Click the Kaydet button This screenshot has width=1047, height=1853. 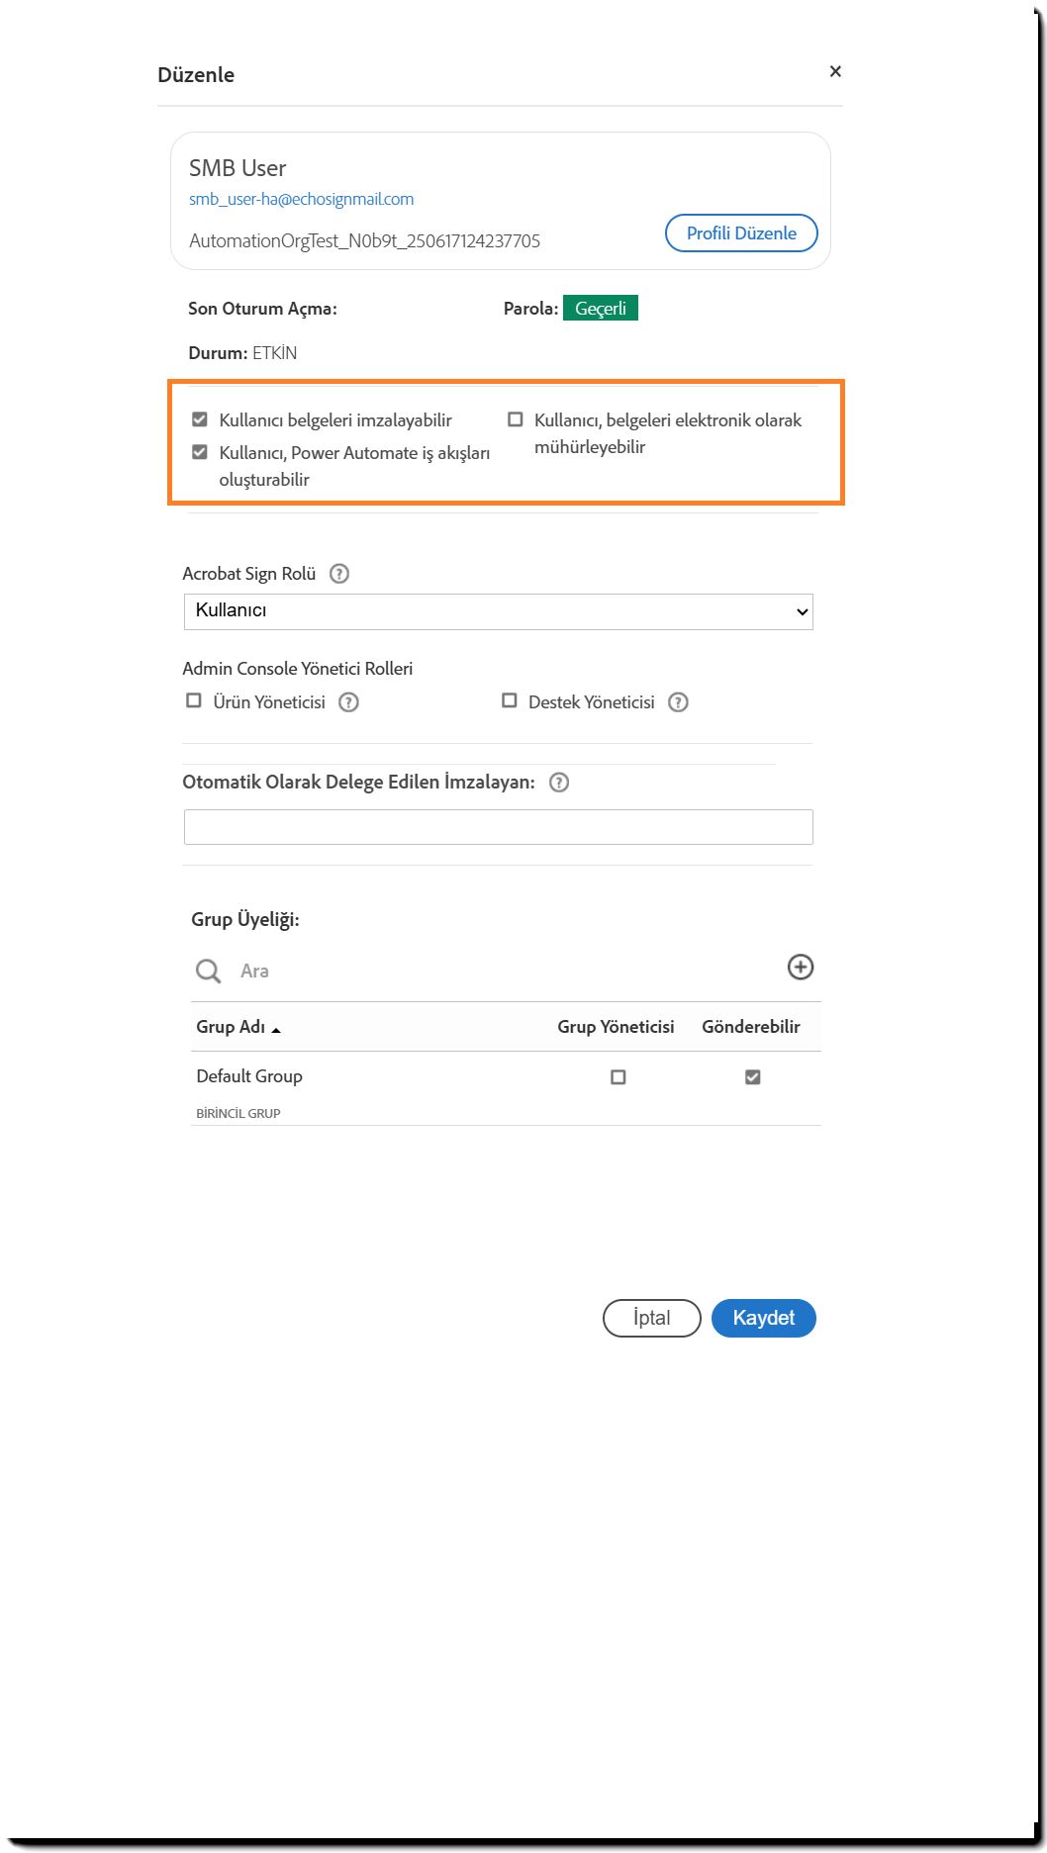pos(763,1318)
